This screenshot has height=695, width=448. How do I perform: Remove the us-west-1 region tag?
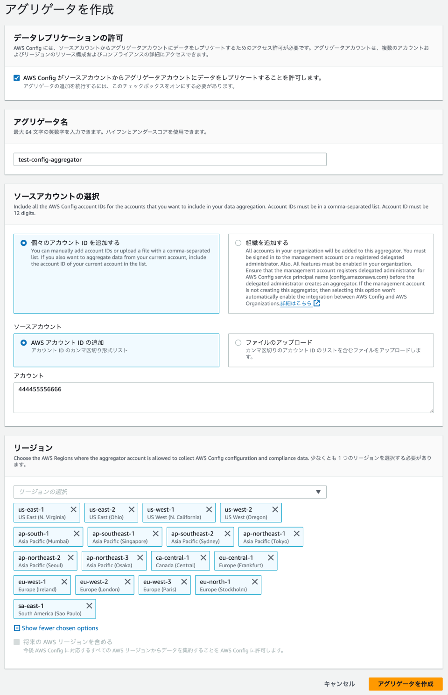(209, 509)
